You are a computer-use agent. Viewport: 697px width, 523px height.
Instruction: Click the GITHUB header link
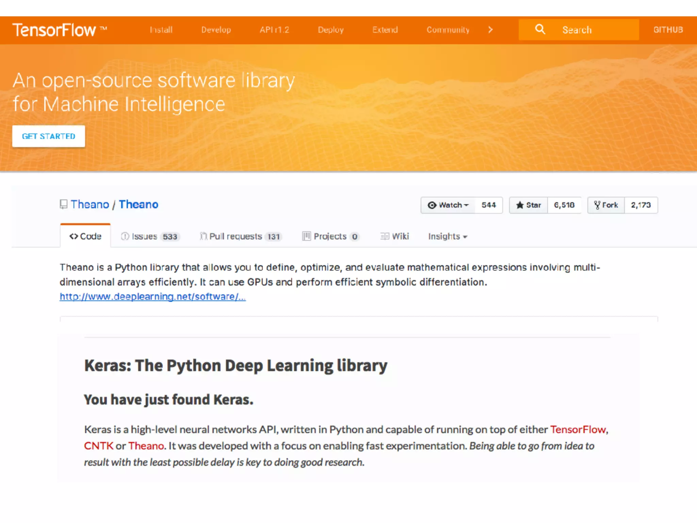[x=668, y=30]
